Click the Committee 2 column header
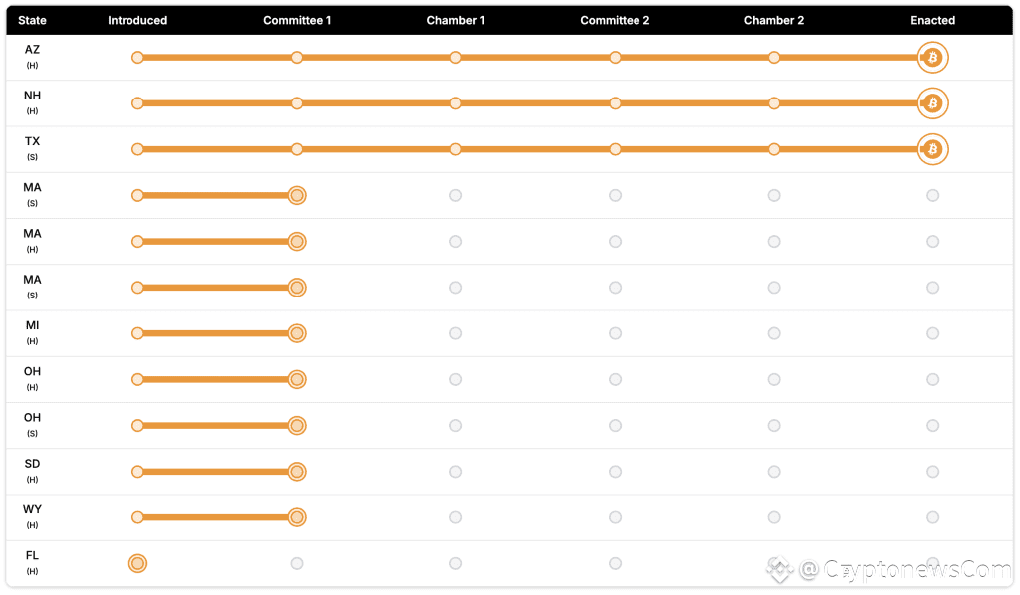1020x595 pixels. [615, 20]
